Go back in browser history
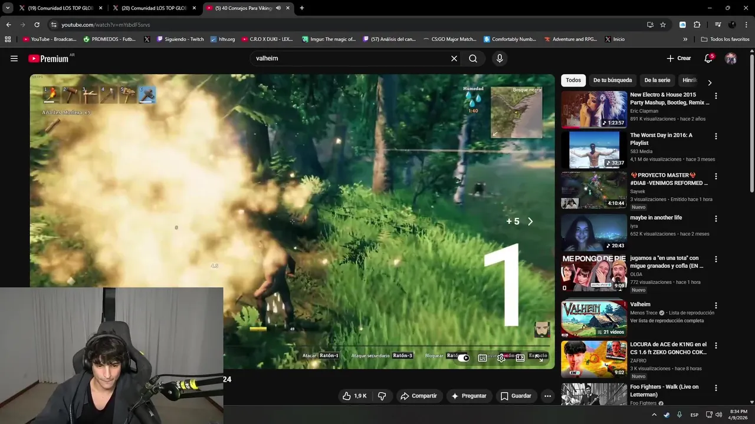The image size is (755, 424). pyautogui.click(x=8, y=25)
